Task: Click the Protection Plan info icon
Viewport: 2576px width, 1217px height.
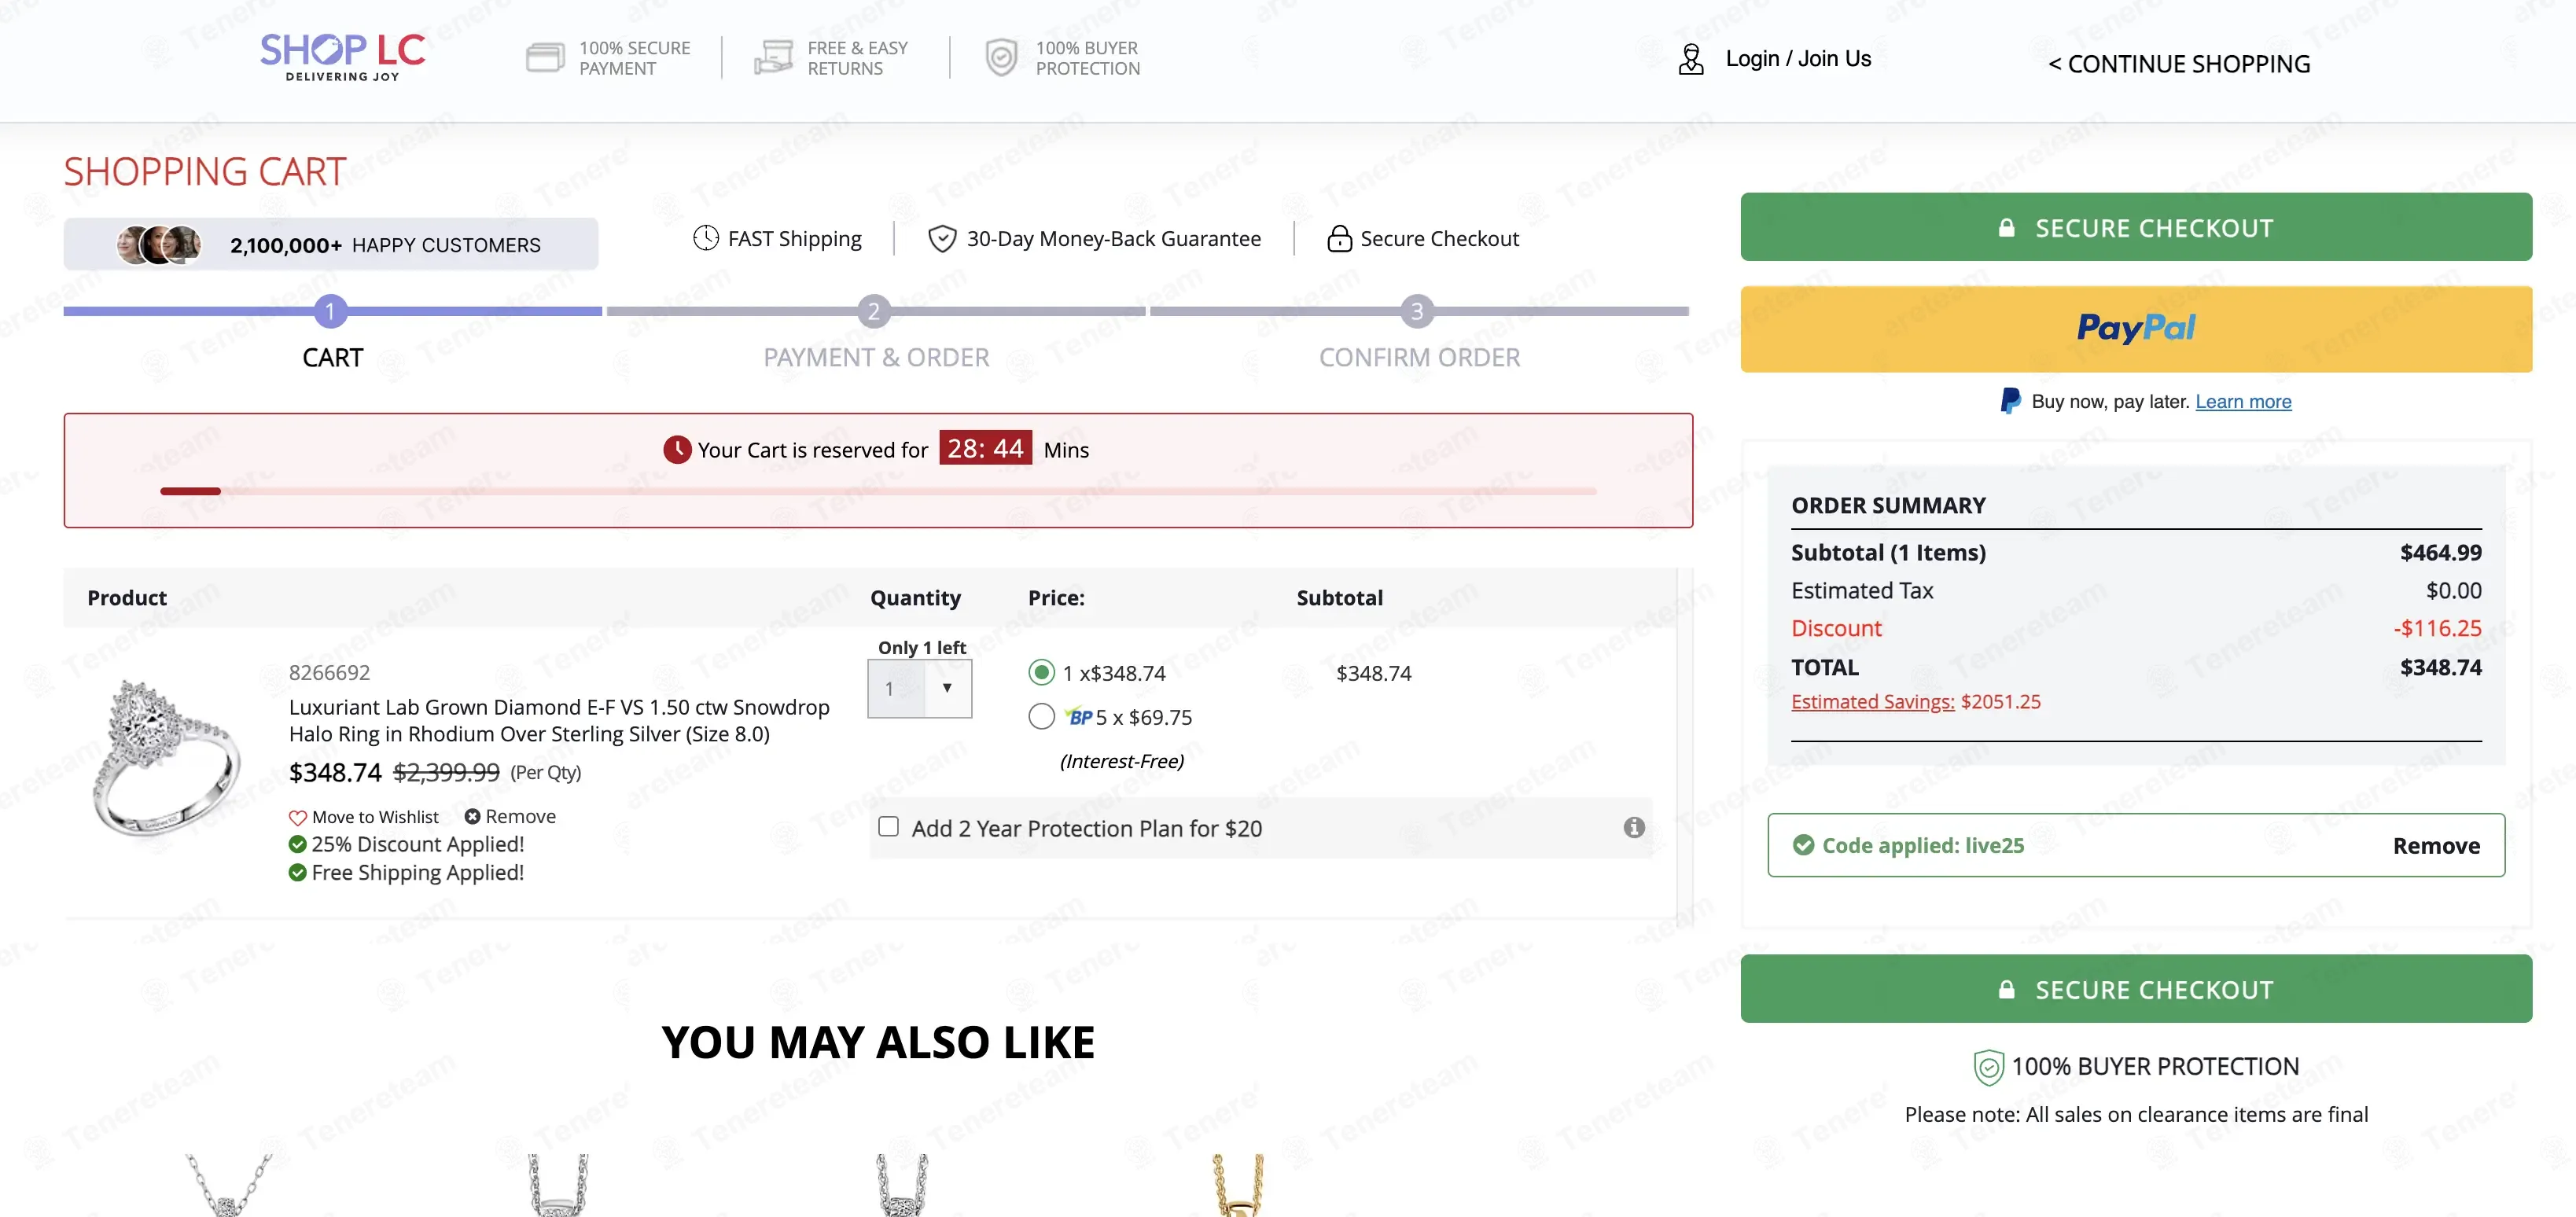Action: tap(1633, 827)
